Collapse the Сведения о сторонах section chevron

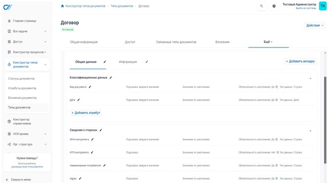[x=310, y=131]
